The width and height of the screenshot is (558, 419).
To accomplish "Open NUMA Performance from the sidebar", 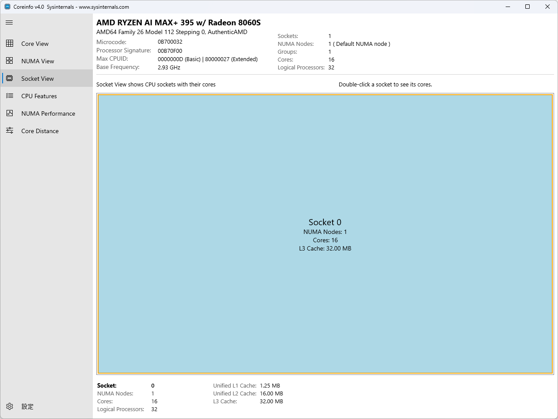I will 48,113.
